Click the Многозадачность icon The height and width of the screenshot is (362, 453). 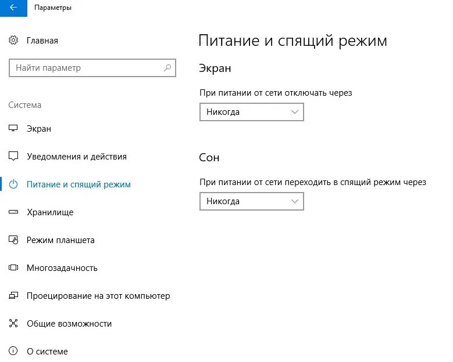[13, 268]
